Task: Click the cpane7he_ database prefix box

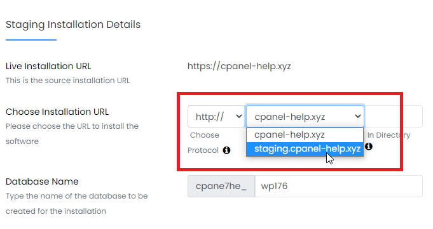Action: (221, 186)
